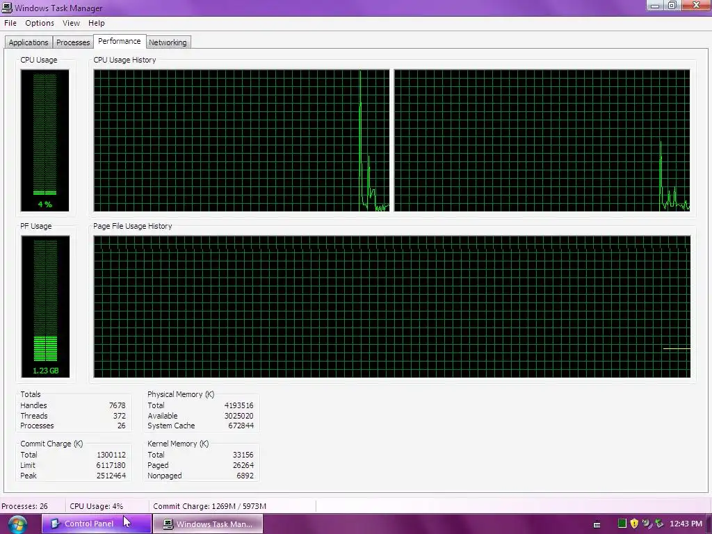This screenshot has width=712, height=534.
Task: Click the Windows Start orb
Action: (x=17, y=524)
